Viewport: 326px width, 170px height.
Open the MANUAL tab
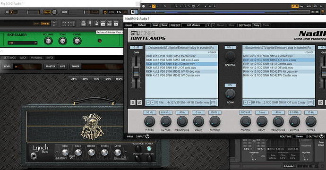[36, 58]
